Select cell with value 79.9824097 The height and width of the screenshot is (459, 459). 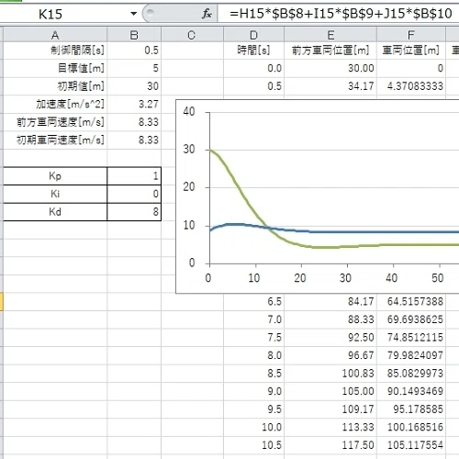(411, 355)
